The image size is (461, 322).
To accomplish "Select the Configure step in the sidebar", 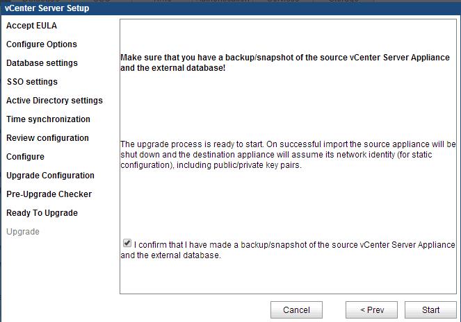I will (25, 157).
